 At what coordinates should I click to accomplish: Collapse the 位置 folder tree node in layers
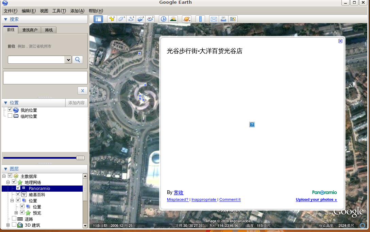[12, 200]
